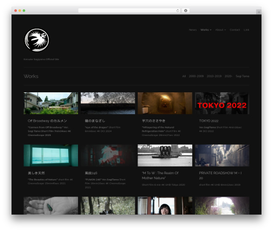Open 'M To W : The Realm Of Mother Nature'

tap(160, 175)
